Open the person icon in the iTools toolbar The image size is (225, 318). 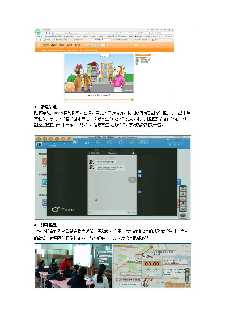132,142
